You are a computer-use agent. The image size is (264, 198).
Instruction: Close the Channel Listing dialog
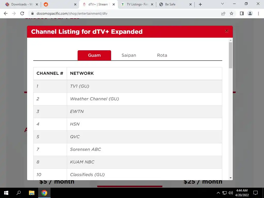pos(227,31)
